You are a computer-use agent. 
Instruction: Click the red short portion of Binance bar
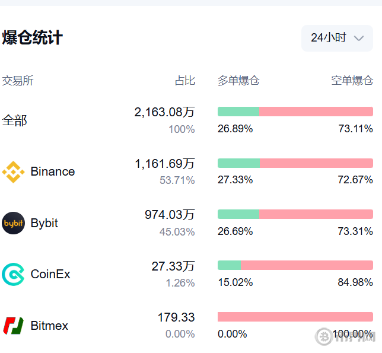click(x=316, y=163)
